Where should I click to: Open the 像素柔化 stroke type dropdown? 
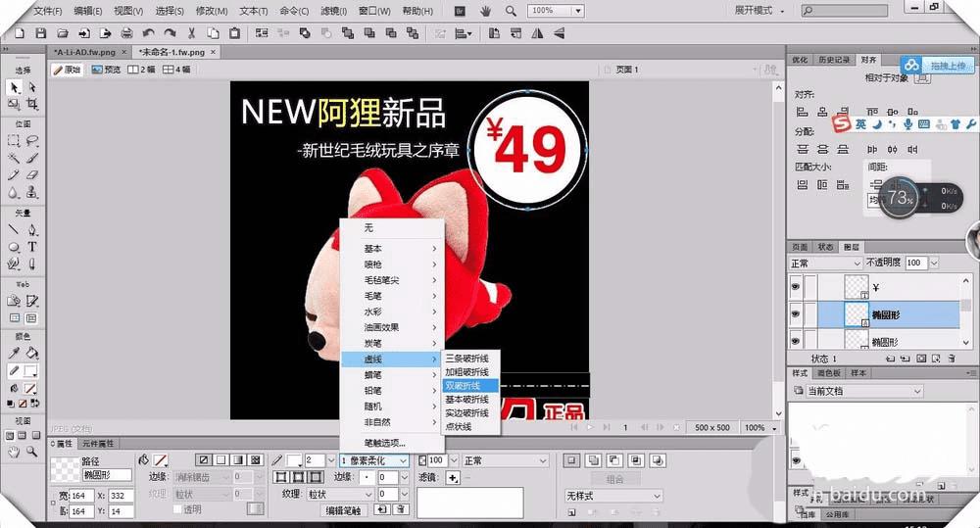[373, 460]
